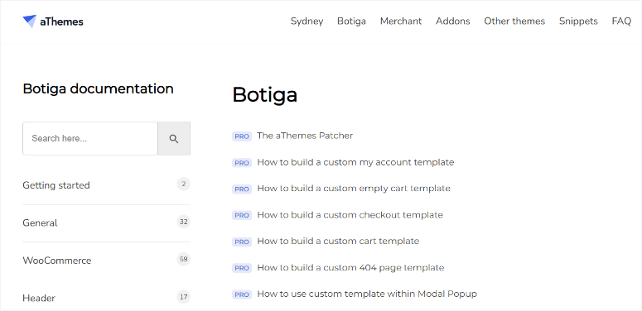Image resolution: width=642 pixels, height=311 pixels.
Task: Open The aThemes Patcher article
Action: (x=305, y=136)
